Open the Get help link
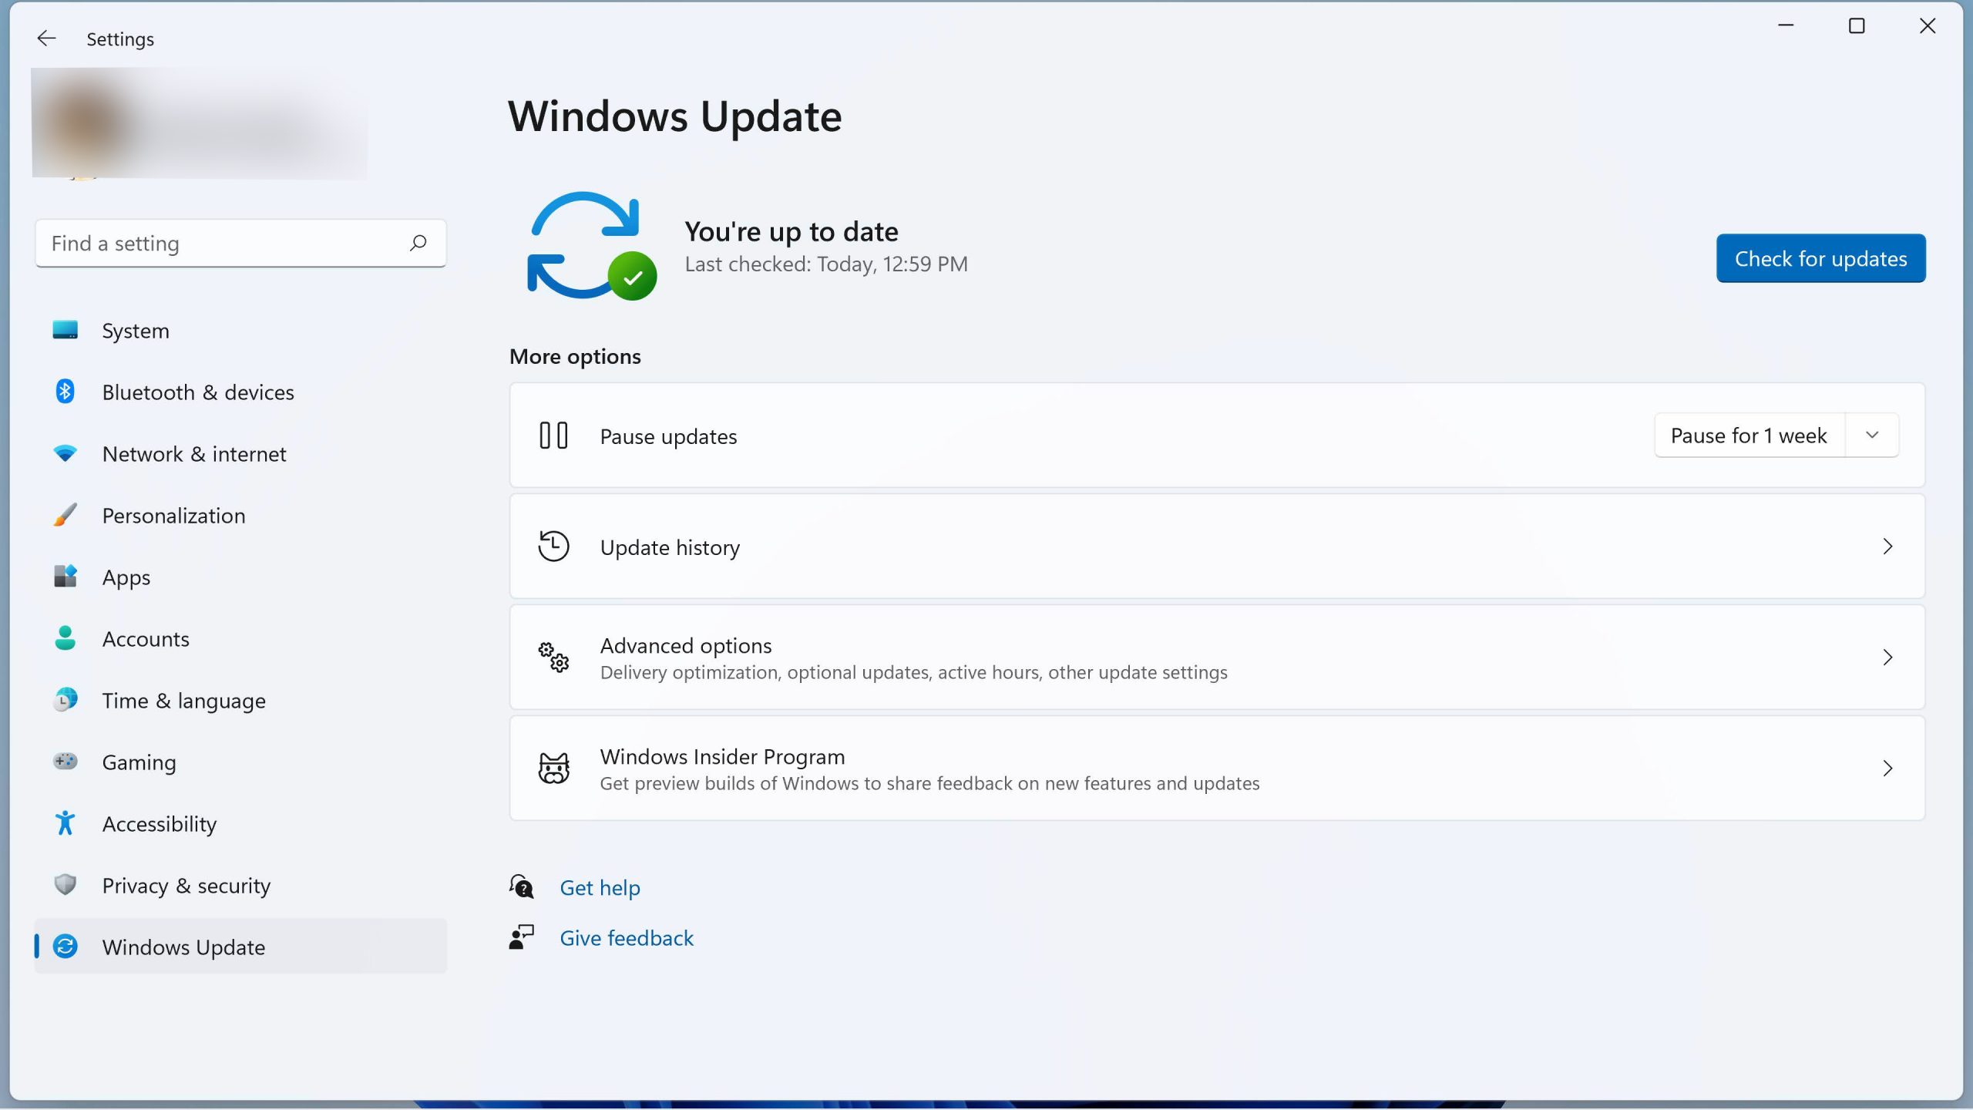Viewport: 1973px width, 1110px height. coord(600,888)
